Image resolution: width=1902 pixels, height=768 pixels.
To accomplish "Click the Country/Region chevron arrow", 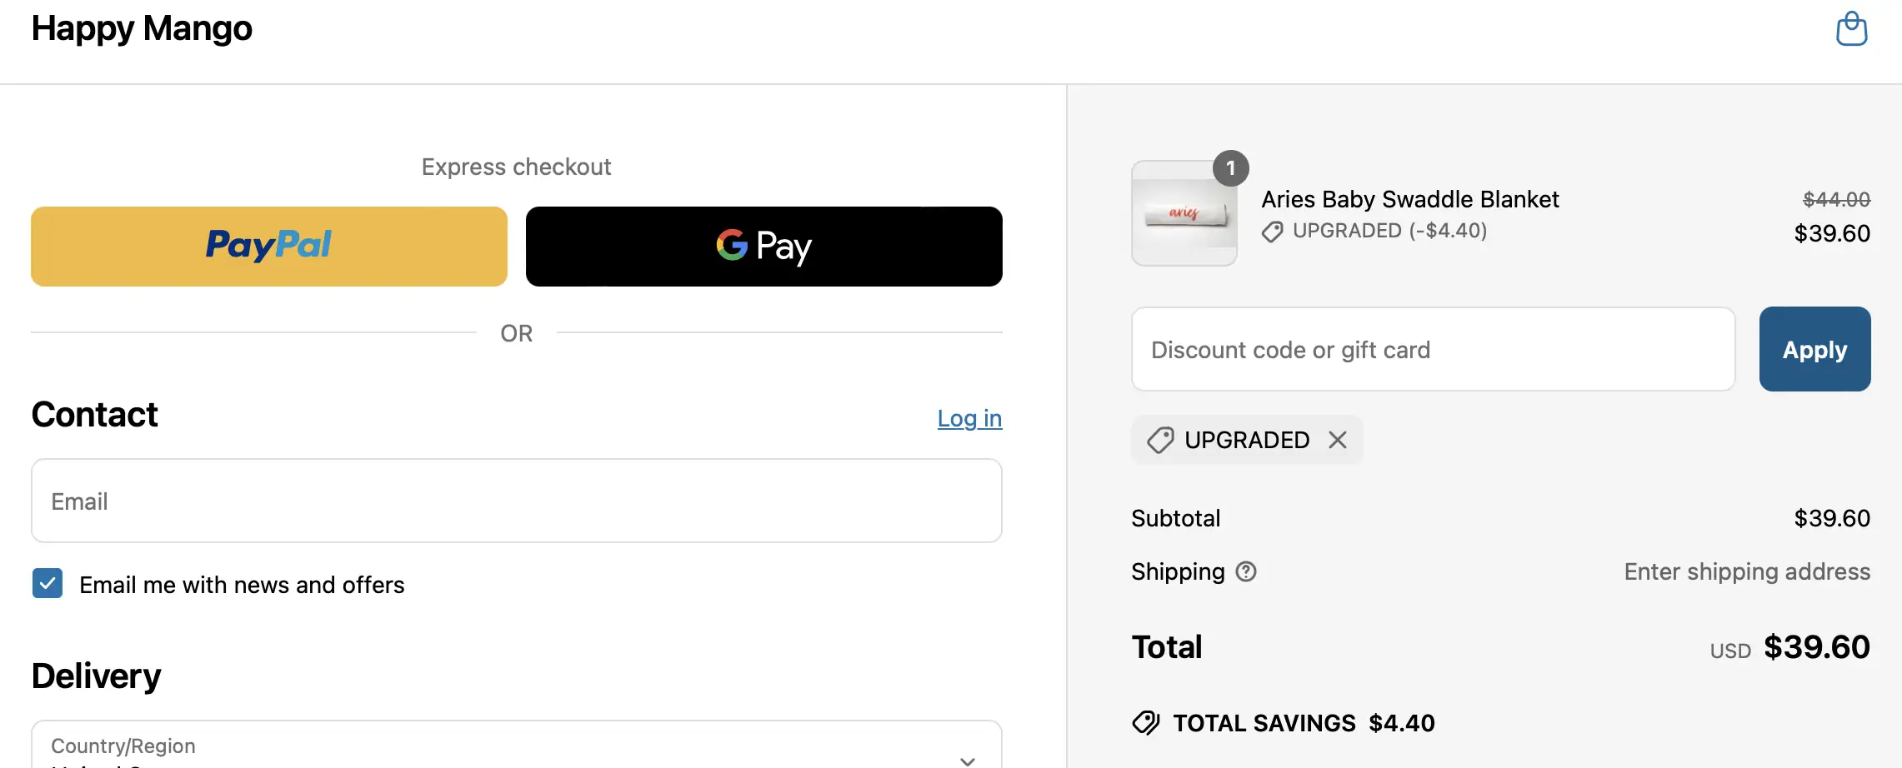I will click(x=967, y=760).
